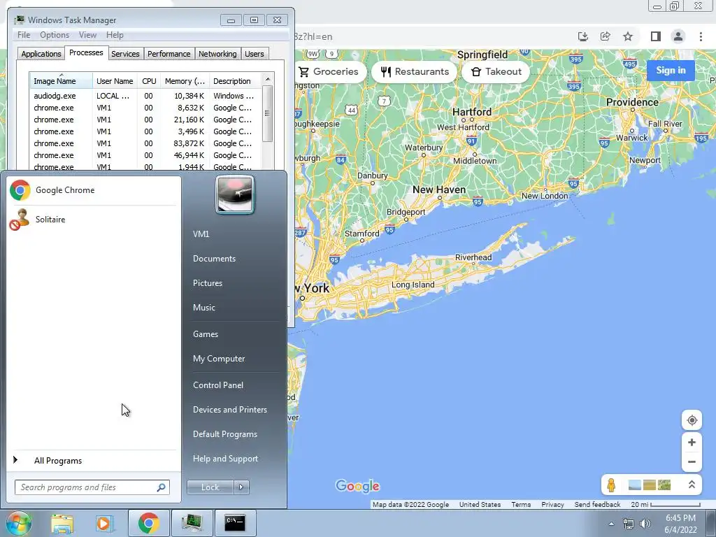Click the user account picture in Start menu
This screenshot has height=537, width=716.
pyautogui.click(x=235, y=195)
